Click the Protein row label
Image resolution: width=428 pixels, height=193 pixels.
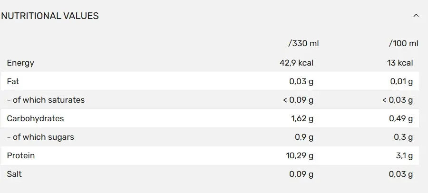(x=21, y=155)
